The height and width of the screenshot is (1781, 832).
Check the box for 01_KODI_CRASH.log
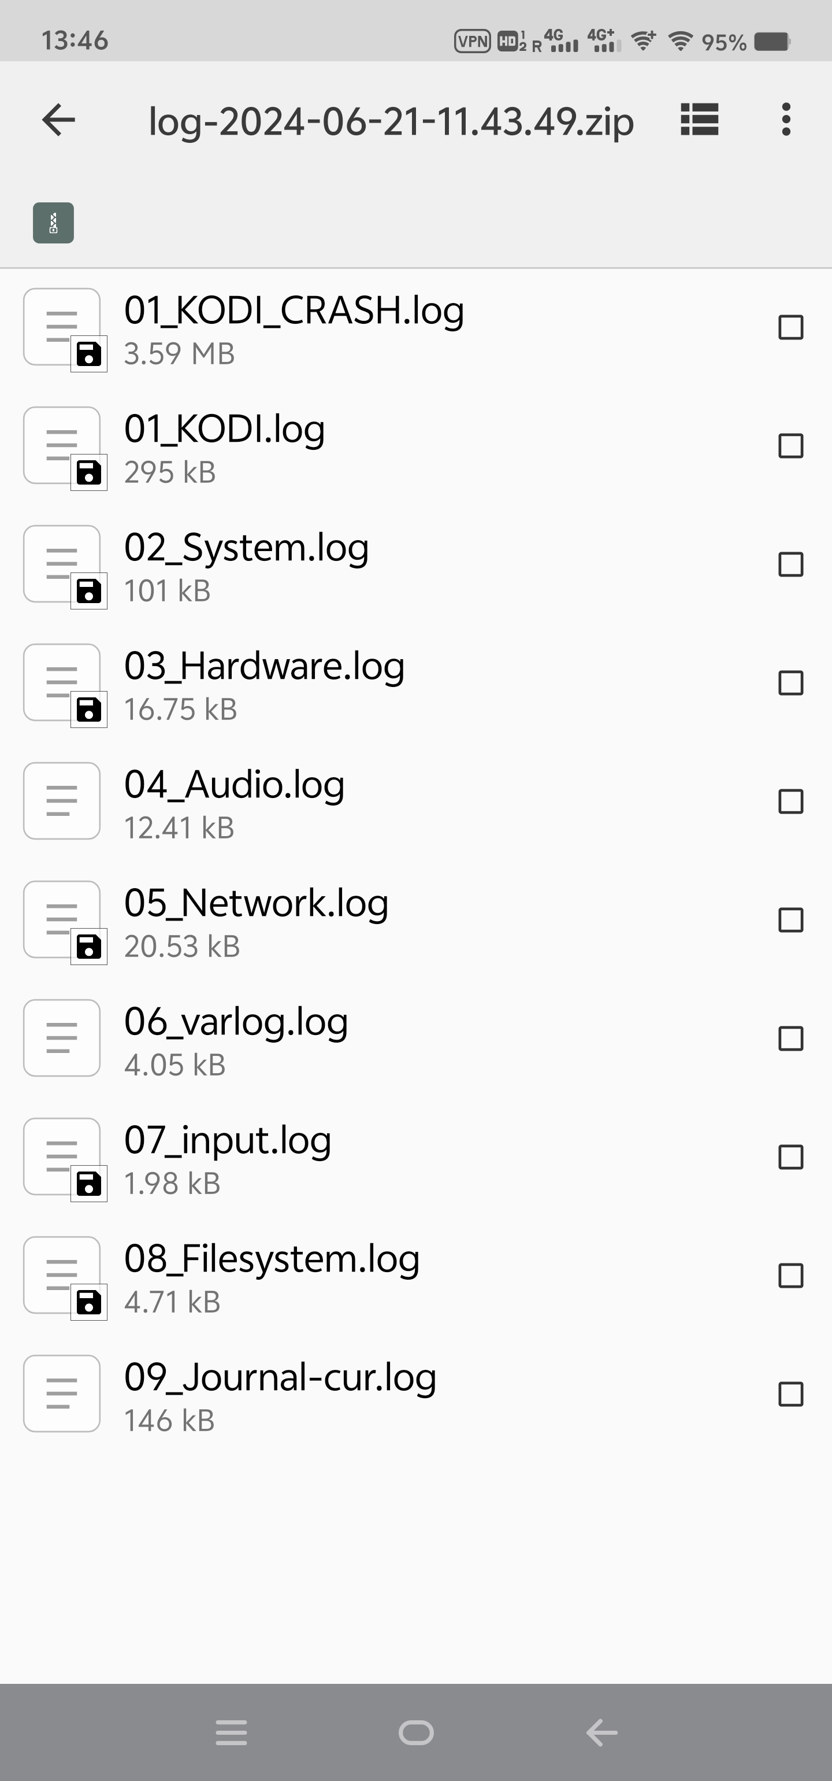(x=790, y=327)
